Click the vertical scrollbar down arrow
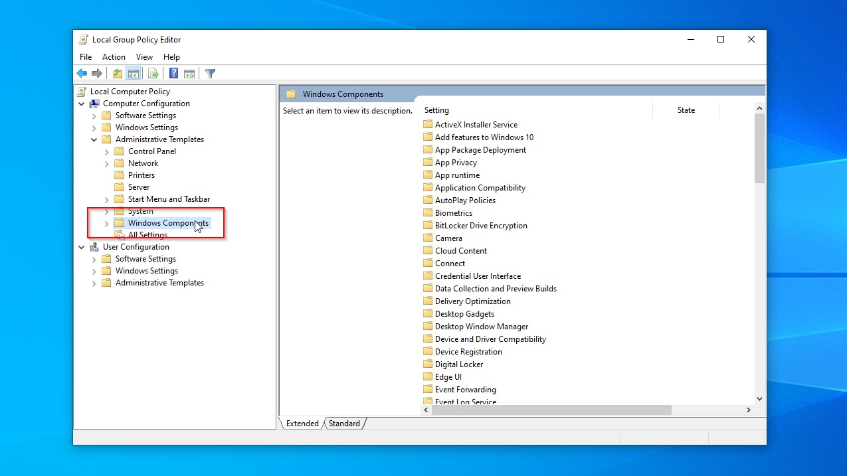Image resolution: width=847 pixels, height=476 pixels. point(760,399)
